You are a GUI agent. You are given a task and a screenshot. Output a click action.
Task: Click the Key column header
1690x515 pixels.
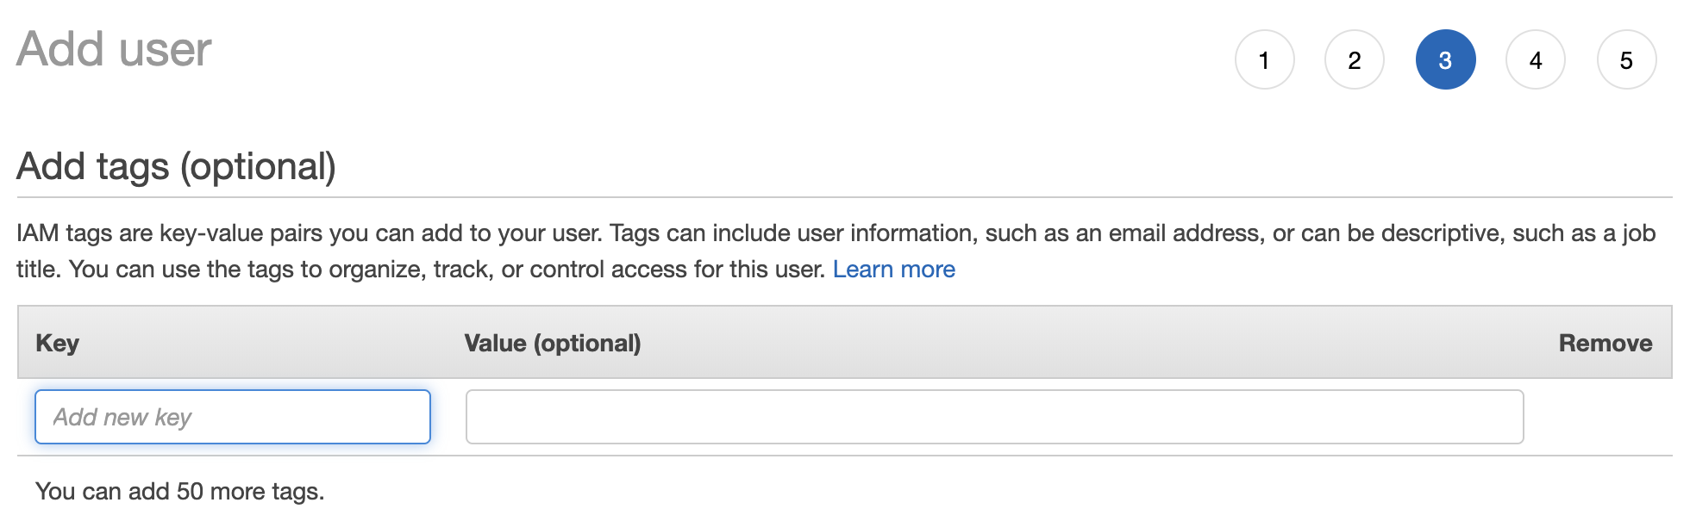[x=53, y=342]
